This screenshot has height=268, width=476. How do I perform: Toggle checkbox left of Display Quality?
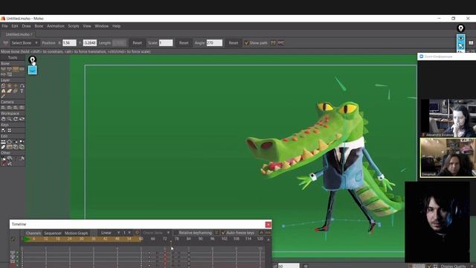430,267
